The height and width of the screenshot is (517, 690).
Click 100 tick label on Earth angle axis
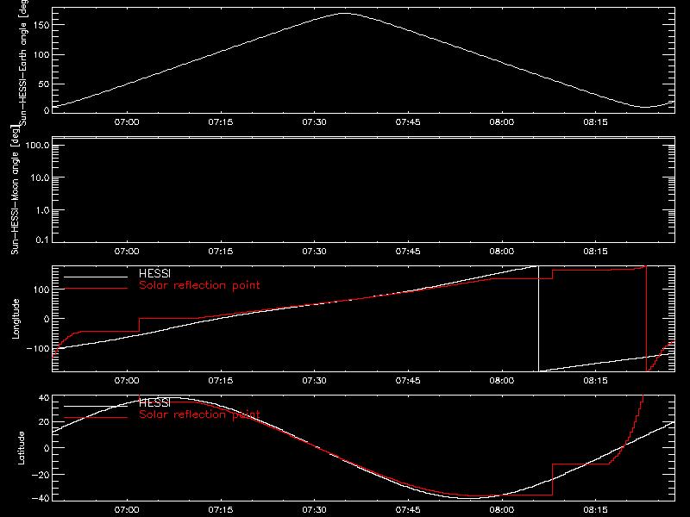(x=41, y=55)
